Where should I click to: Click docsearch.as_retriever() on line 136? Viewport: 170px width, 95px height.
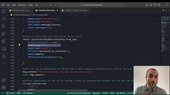tap(54, 51)
